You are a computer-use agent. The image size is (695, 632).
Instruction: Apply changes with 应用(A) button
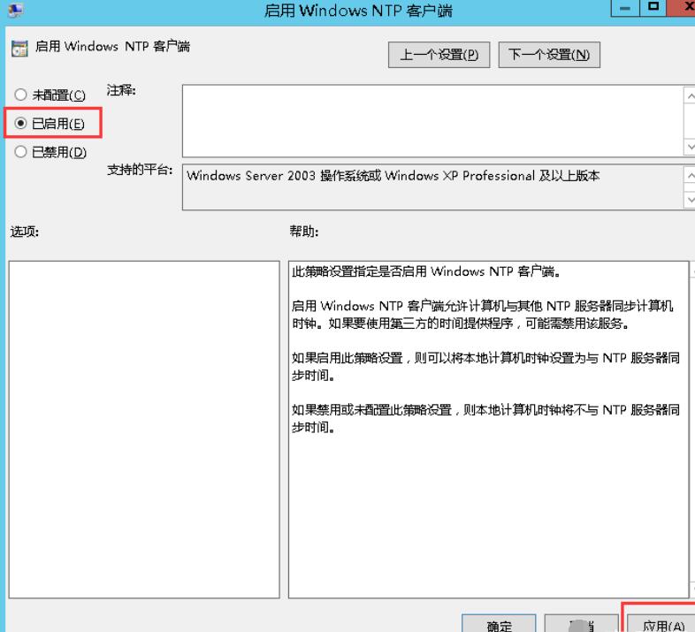(x=661, y=624)
